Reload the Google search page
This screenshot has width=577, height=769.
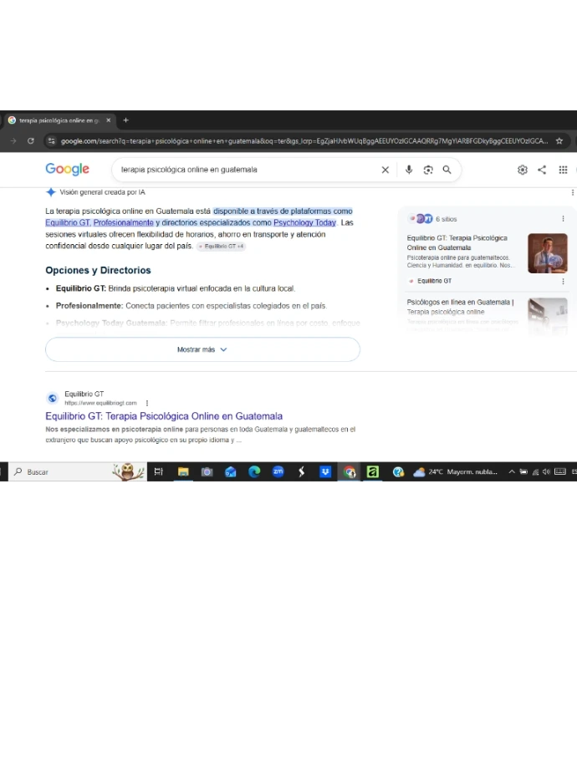click(30, 140)
